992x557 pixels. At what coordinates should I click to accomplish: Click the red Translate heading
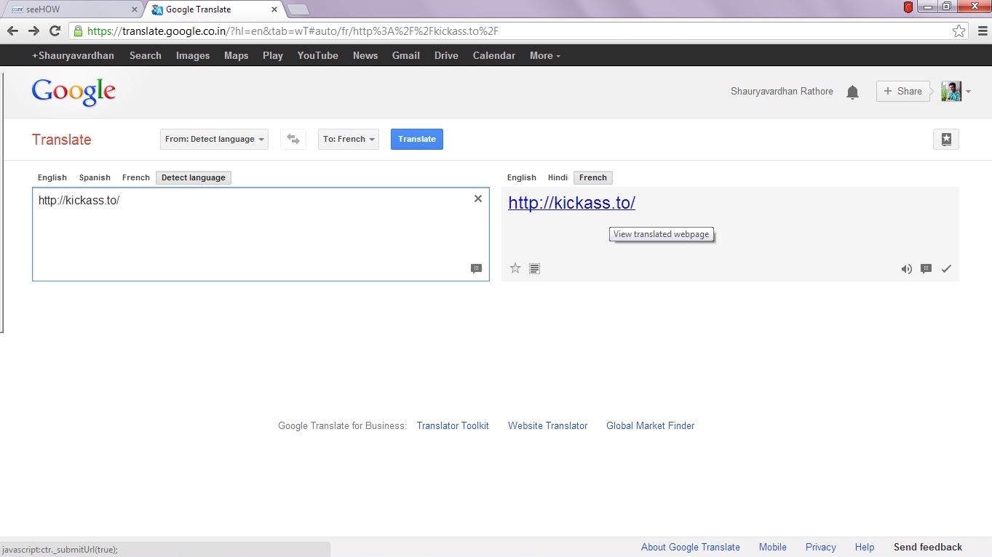(62, 140)
